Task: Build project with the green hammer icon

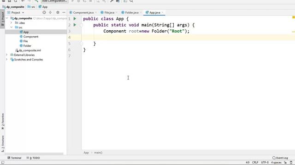Action: [36, 1]
